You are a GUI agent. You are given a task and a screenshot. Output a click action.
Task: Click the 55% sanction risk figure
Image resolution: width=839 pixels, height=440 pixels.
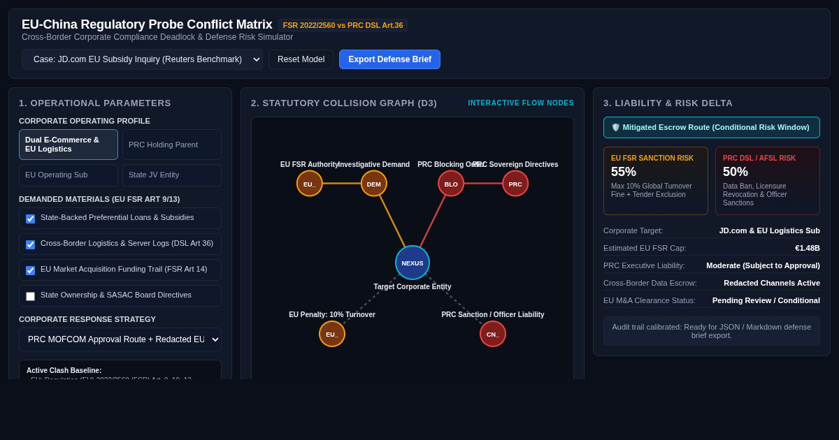624,172
